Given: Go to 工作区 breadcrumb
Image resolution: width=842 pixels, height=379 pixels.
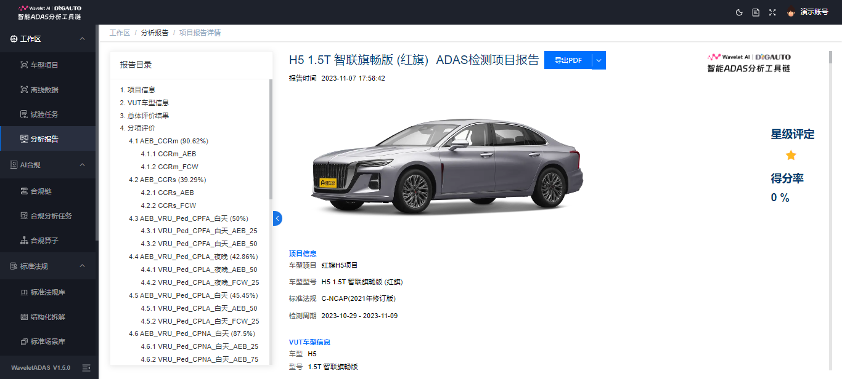Looking at the screenshot, I should pos(120,33).
